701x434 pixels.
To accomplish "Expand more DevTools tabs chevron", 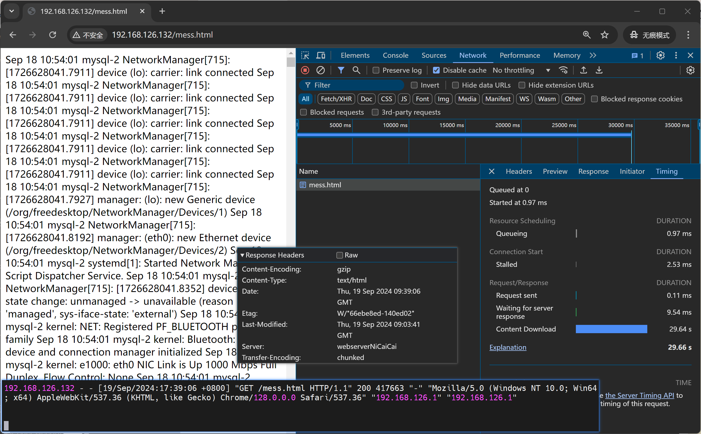I will (593, 55).
